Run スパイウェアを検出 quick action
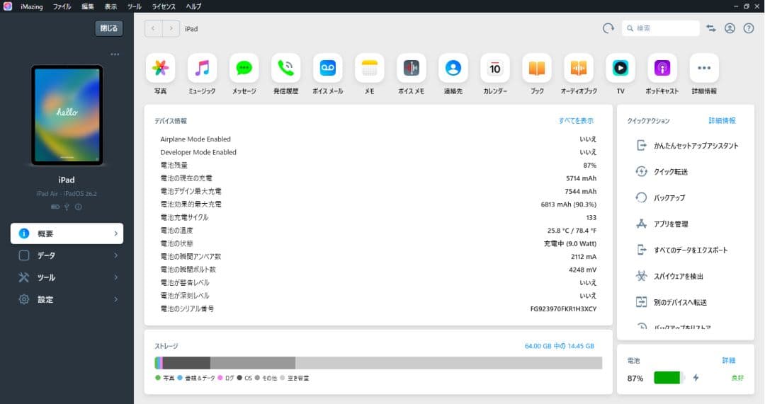Viewport: 765px width, 404px height. pyautogui.click(x=669, y=276)
